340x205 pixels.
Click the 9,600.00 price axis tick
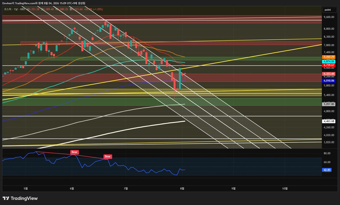[x=329, y=17]
